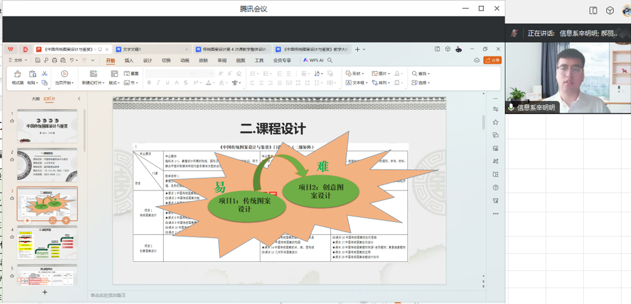Click the add slide plus below thumbnails
This screenshot has width=631, height=304.
pyautogui.click(x=45, y=292)
